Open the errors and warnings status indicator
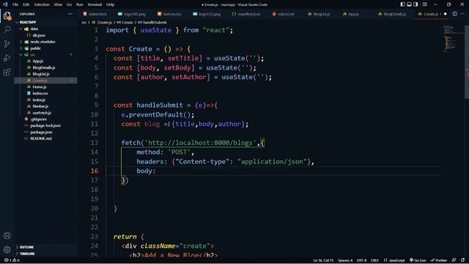469x264 pixels. [12, 260]
